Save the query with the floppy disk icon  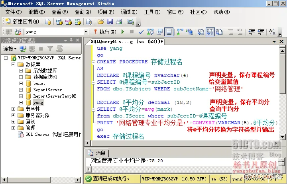pos(110,22)
